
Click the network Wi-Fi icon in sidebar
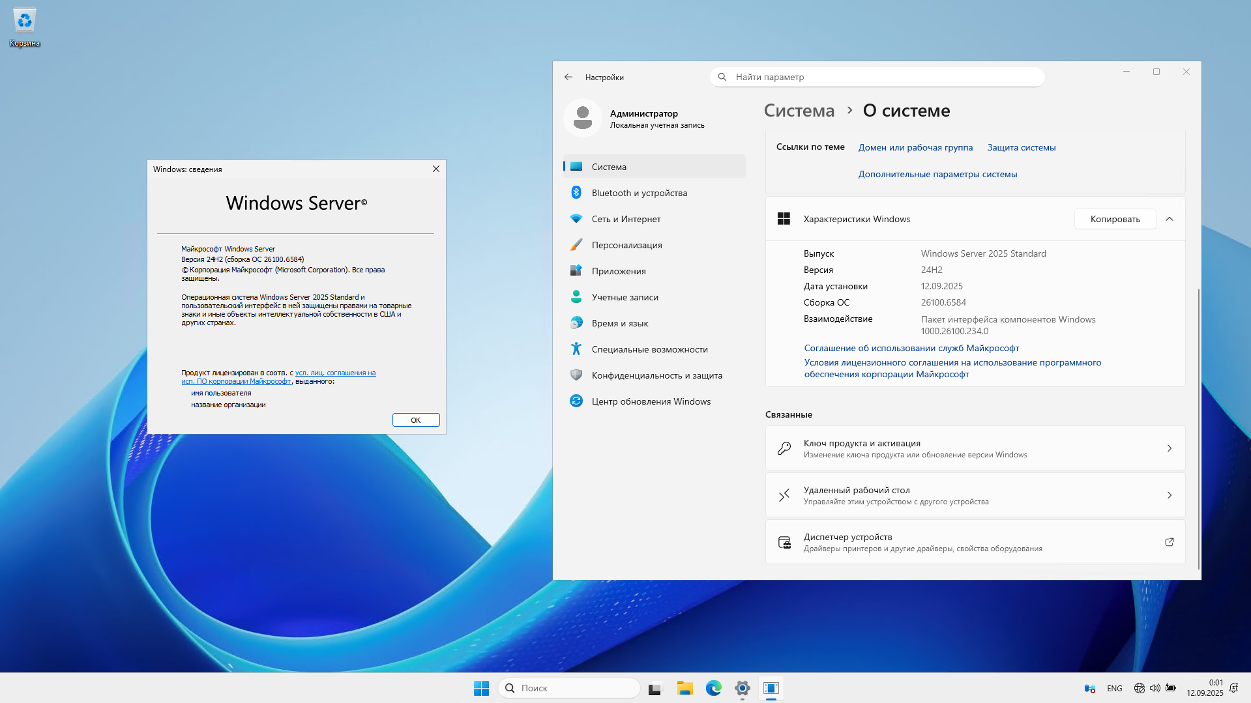576,218
